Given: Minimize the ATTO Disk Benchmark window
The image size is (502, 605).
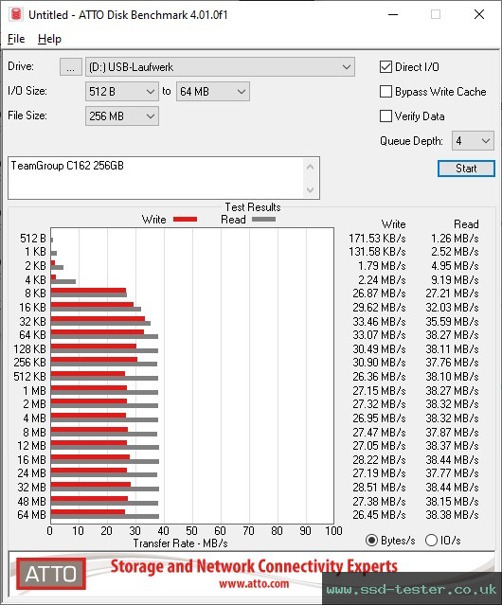Looking at the screenshot, I should point(393,14).
